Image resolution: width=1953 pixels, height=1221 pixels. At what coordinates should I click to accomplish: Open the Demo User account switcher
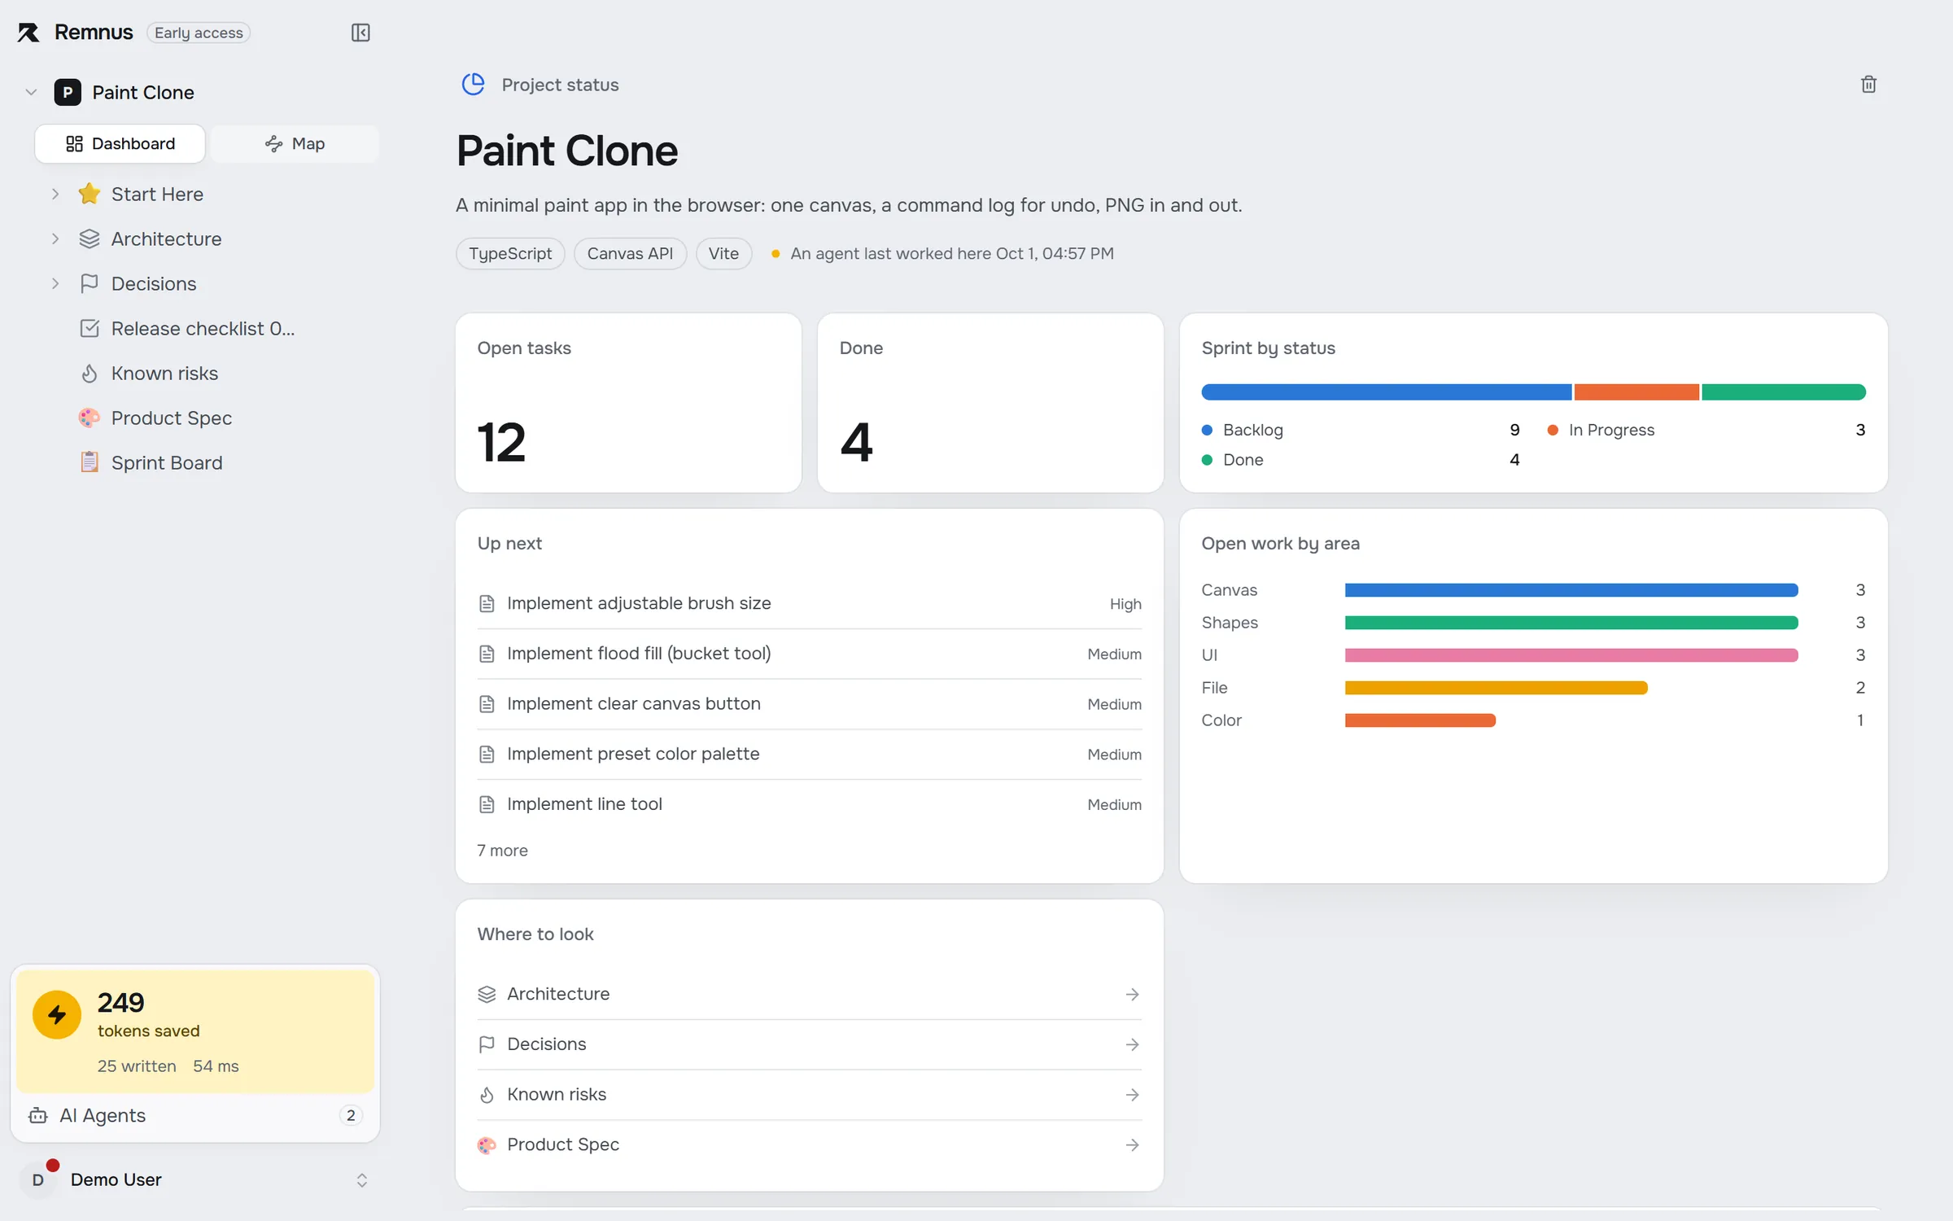pyautogui.click(x=362, y=1179)
